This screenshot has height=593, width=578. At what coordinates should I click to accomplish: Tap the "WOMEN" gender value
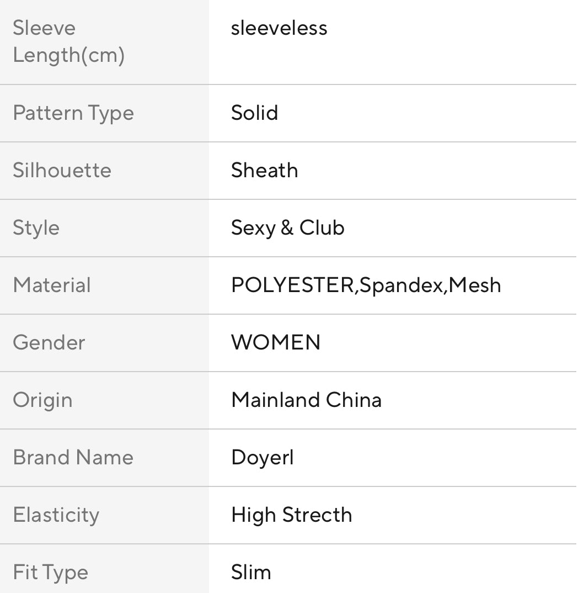[x=276, y=343]
